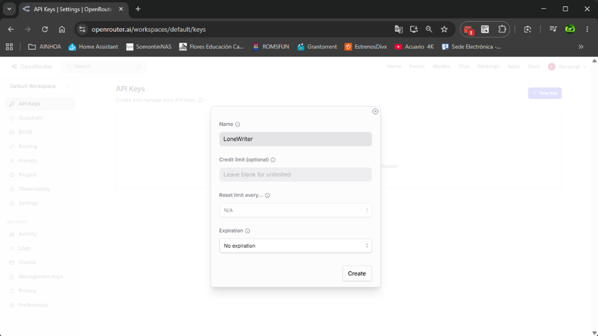
Task: Open the AINHOA bookmark folder
Action: pyautogui.click(x=44, y=47)
